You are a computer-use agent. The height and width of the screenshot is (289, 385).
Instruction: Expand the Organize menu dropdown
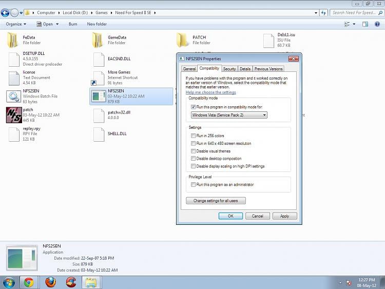pyautogui.click(x=16, y=24)
